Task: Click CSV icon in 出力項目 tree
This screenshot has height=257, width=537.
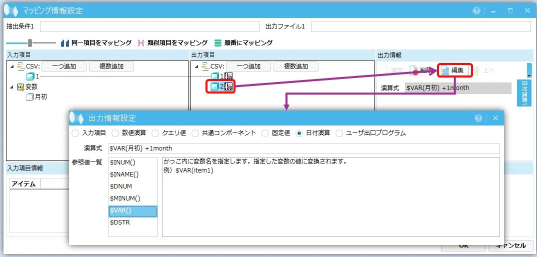Action: coord(205,66)
